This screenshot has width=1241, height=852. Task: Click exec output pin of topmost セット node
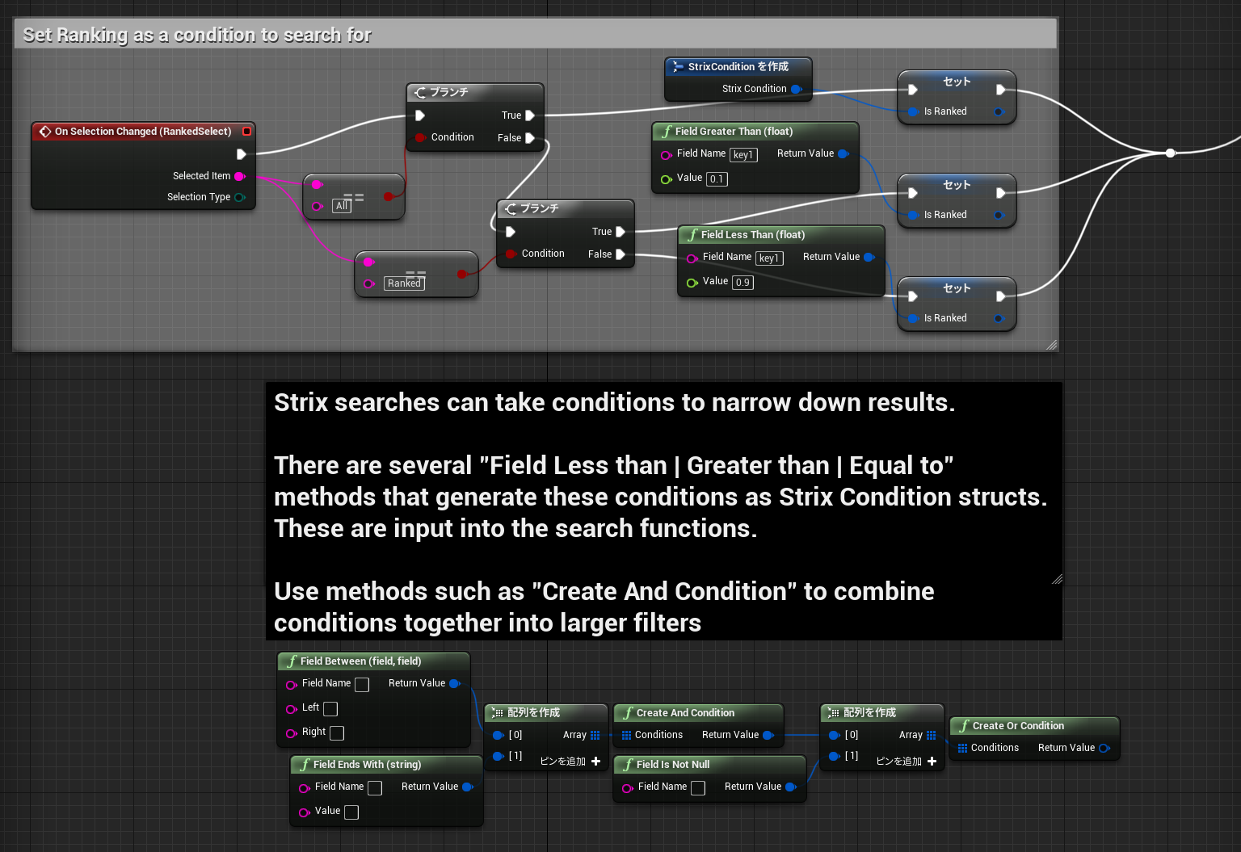(x=1000, y=90)
